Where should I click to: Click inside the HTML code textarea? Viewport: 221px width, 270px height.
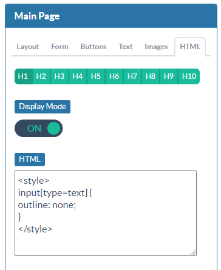coord(106,213)
